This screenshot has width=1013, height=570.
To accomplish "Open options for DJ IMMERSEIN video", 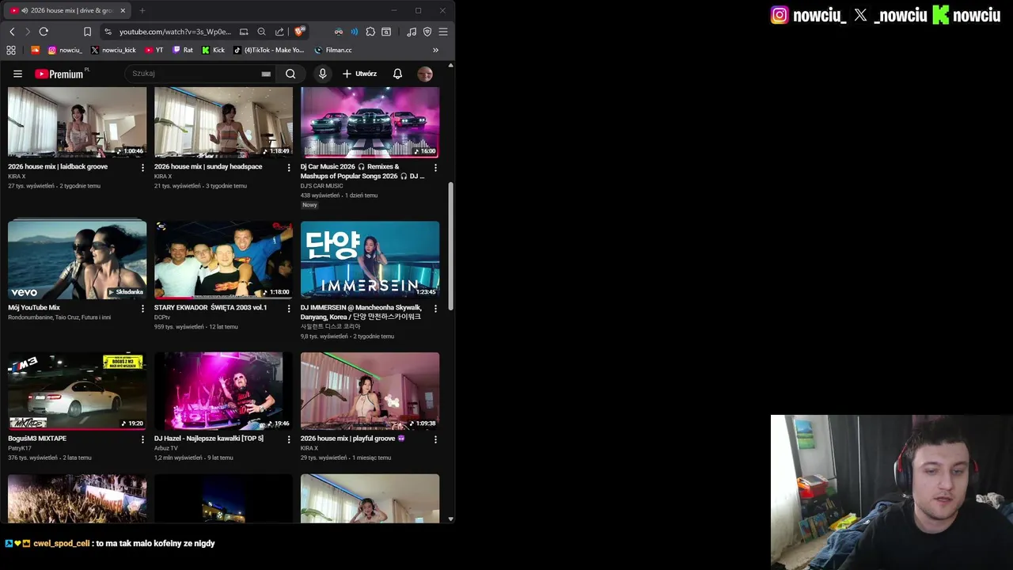I will [x=434, y=309].
